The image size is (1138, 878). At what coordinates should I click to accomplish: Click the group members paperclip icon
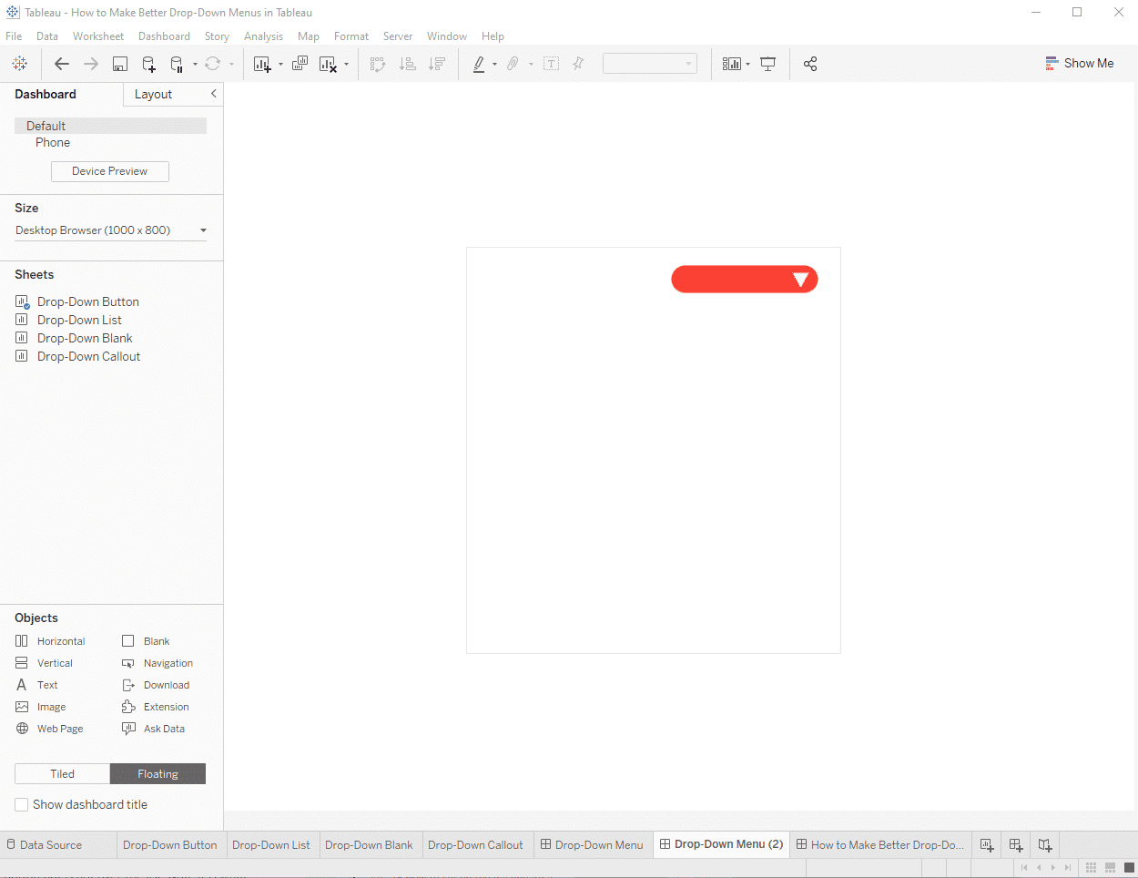point(513,64)
